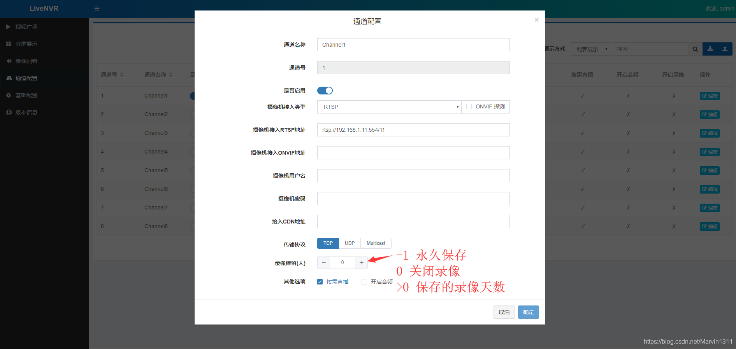Click the search magnifier icon
736x349 pixels.
click(695, 49)
